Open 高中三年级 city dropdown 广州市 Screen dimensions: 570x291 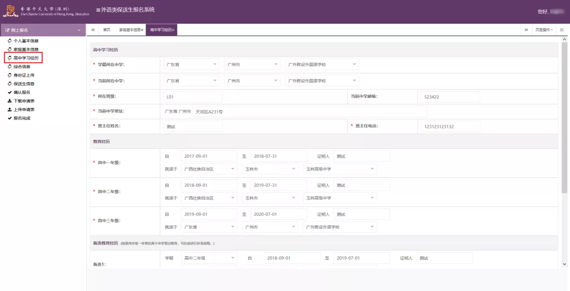[x=270, y=227]
